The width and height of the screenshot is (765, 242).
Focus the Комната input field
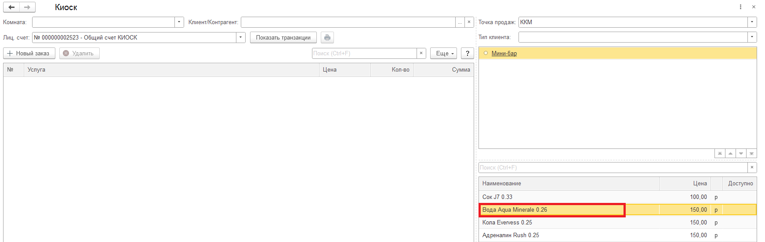[x=103, y=22]
